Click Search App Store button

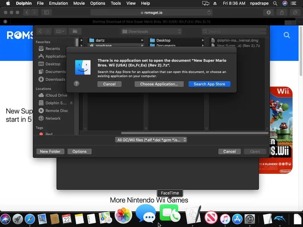209,84
